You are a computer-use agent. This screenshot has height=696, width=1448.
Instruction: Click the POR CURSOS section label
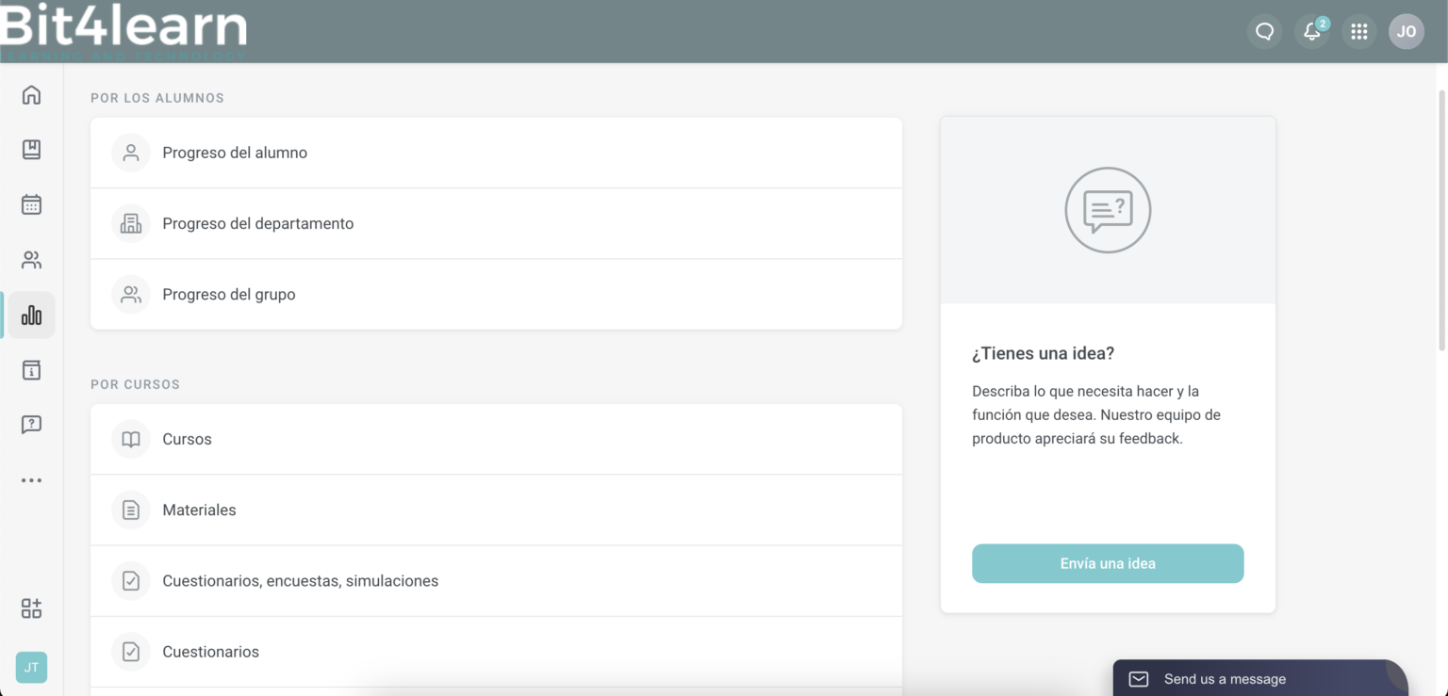pyautogui.click(x=135, y=384)
